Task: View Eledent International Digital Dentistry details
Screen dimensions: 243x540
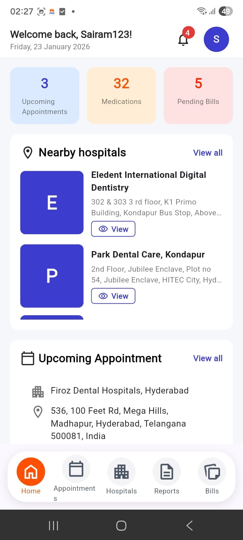Action: tap(113, 229)
